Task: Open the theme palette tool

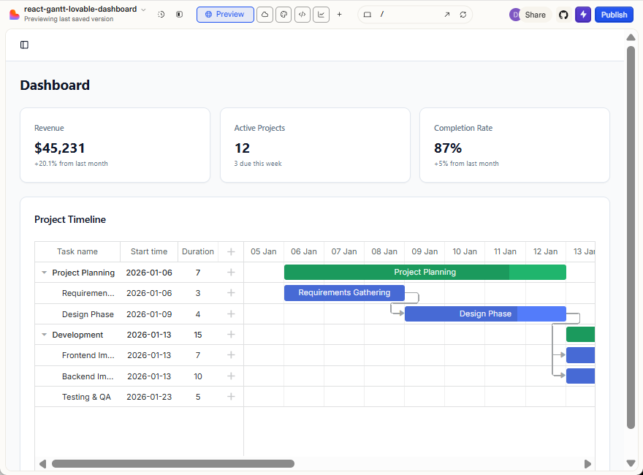Action: click(284, 15)
